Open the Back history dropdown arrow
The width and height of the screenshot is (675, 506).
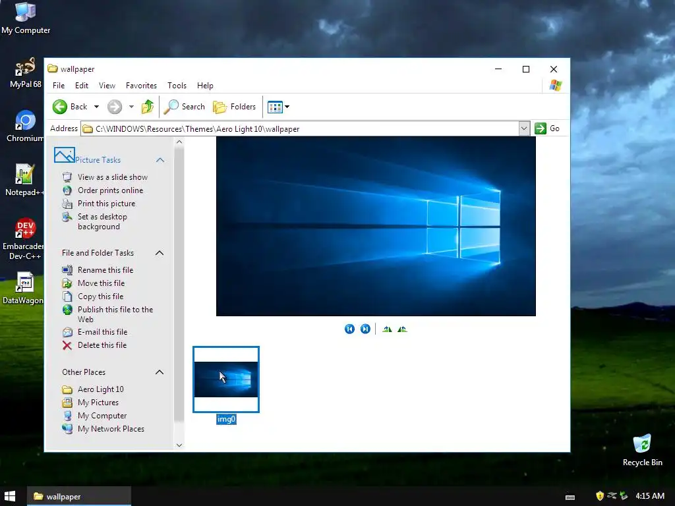96,107
